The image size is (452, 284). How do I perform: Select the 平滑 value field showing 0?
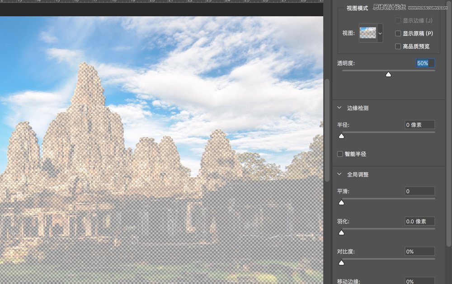click(x=419, y=191)
